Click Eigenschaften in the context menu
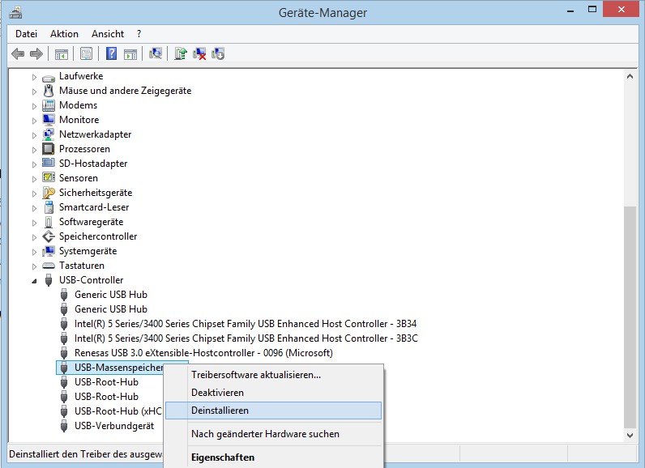The image size is (645, 468). pyautogui.click(x=222, y=457)
